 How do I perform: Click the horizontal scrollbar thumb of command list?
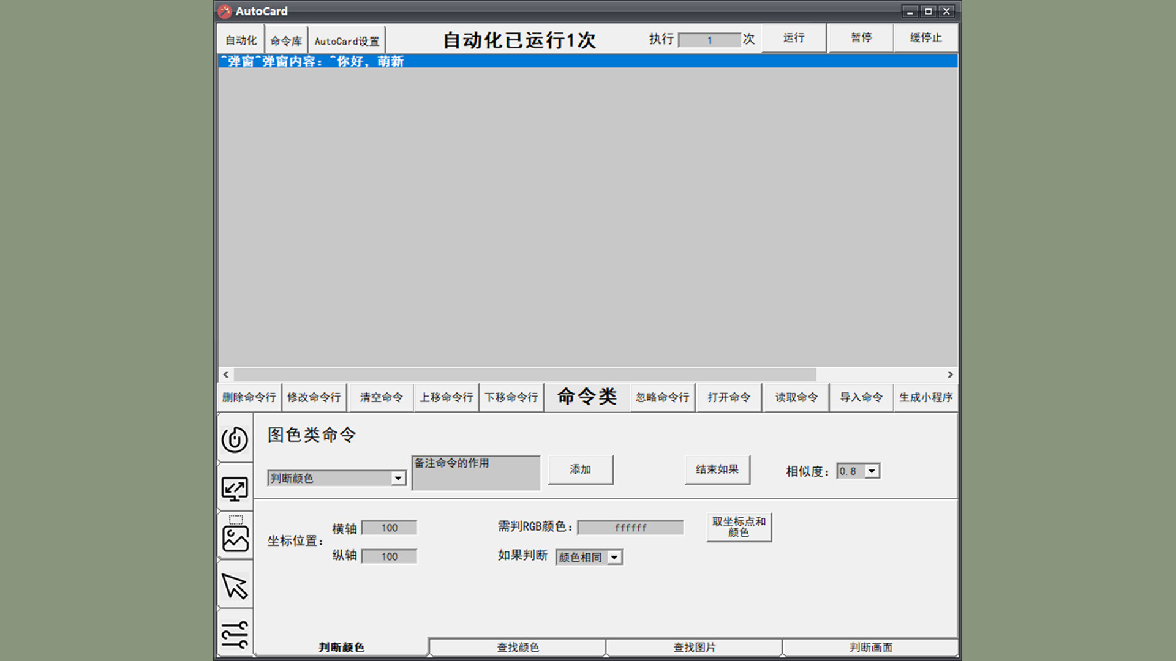coord(525,375)
